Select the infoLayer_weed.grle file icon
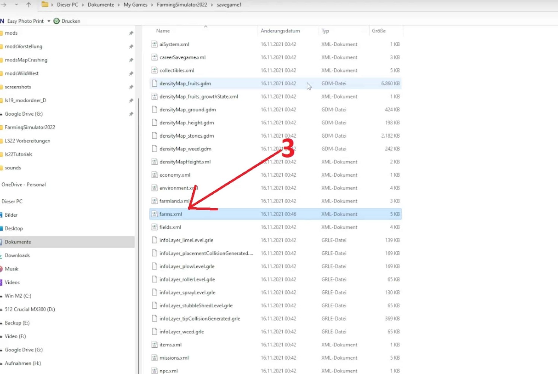558x374 pixels. (154, 332)
